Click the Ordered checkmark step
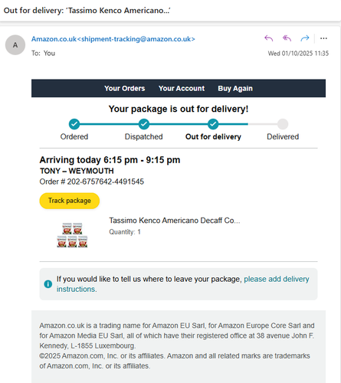Screen dimensions: 341x383 tap(74, 124)
